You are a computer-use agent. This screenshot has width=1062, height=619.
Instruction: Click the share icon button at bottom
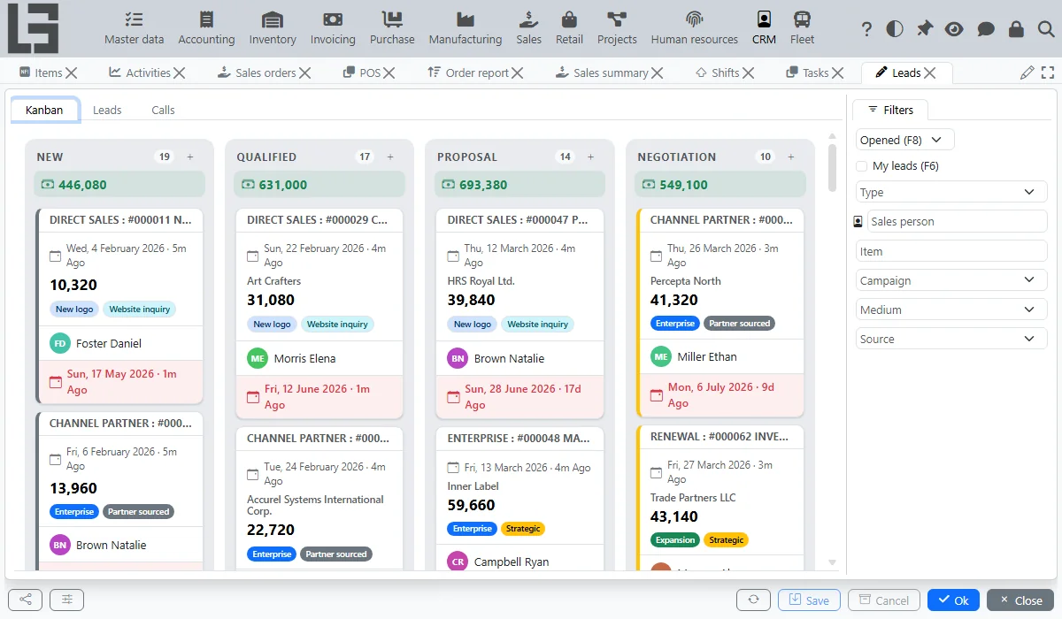tap(25, 600)
